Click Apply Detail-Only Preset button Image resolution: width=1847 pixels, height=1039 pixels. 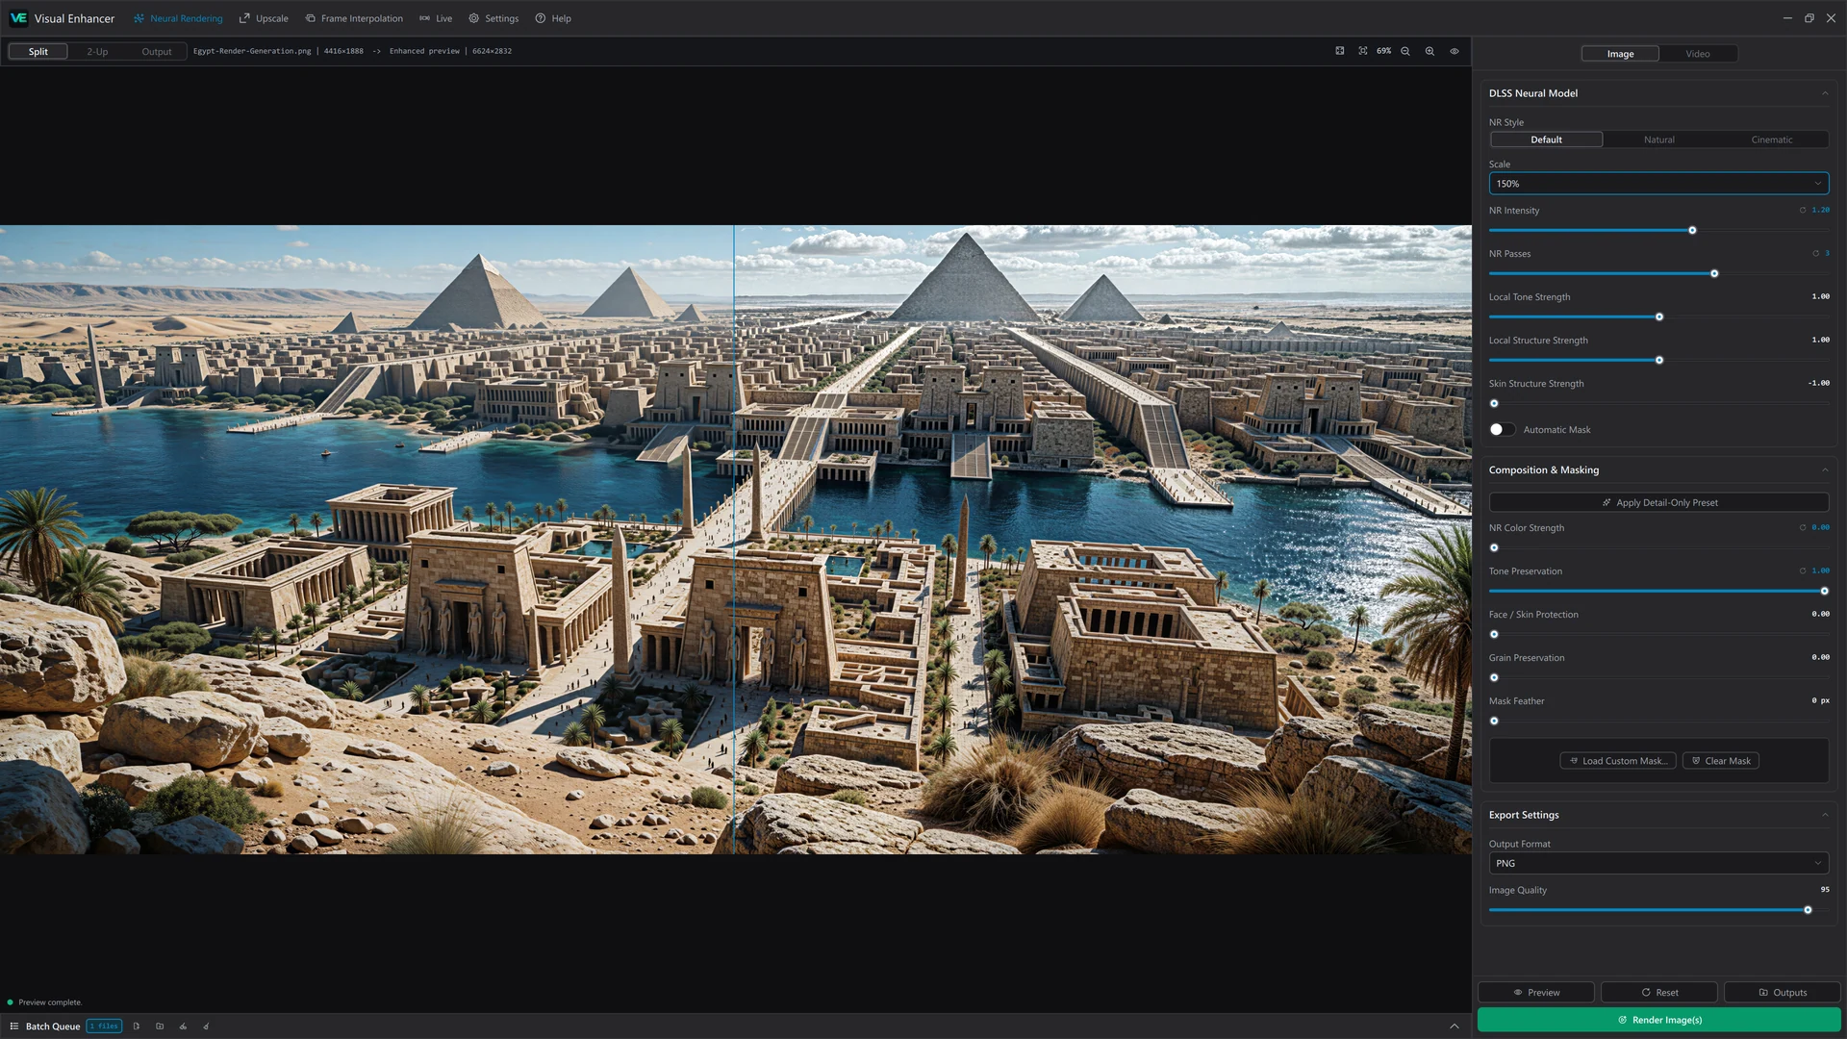[x=1658, y=502]
